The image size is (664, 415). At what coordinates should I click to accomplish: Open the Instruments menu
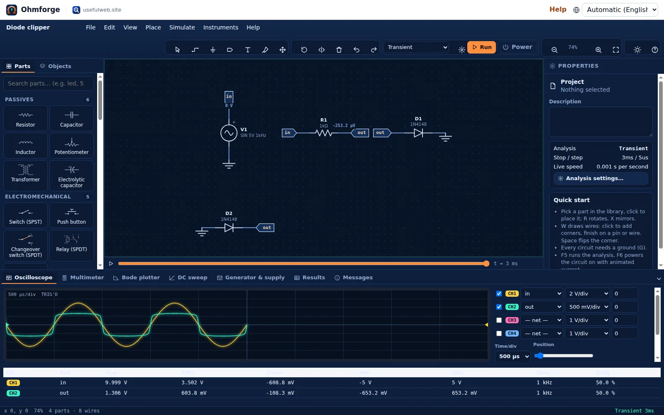220,27
